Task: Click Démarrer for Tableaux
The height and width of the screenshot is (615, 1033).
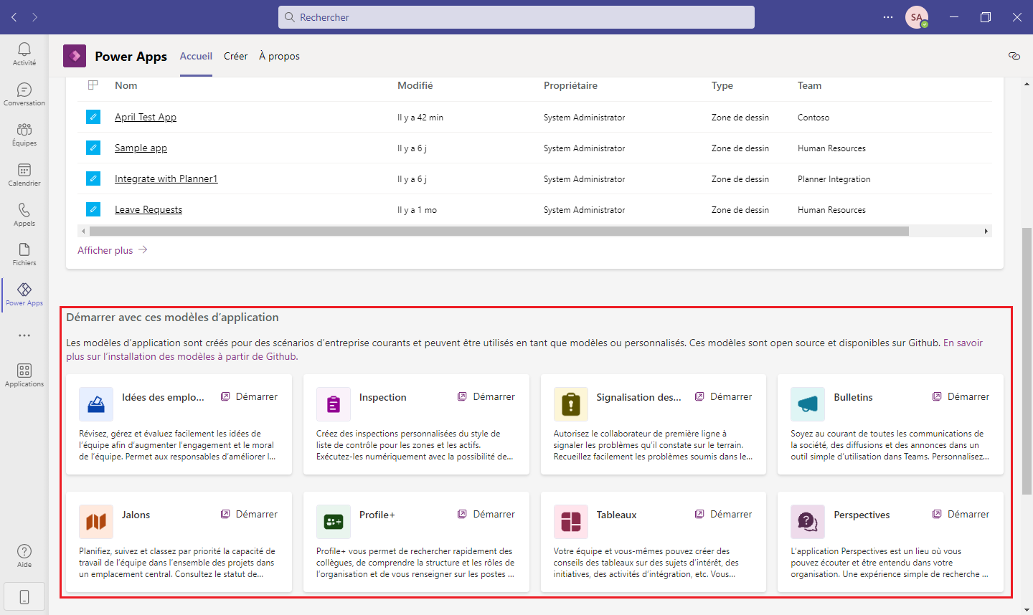Action: (723, 514)
